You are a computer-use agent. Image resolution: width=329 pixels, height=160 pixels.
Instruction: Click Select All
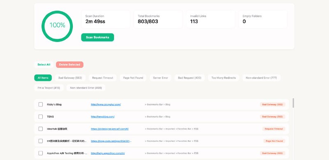point(44,65)
